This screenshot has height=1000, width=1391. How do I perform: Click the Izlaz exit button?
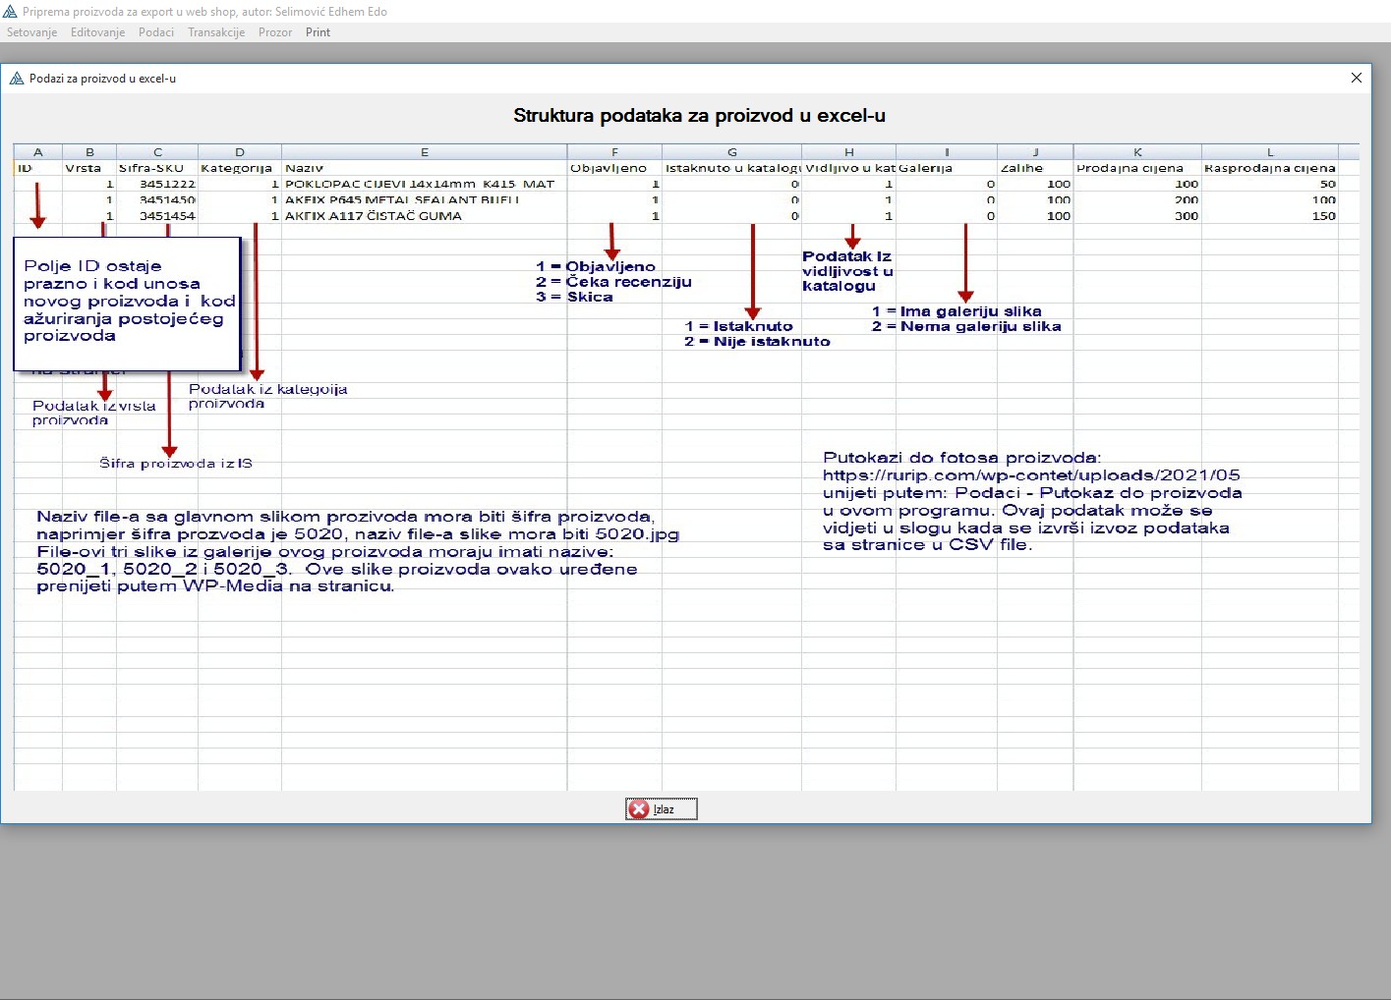point(661,808)
